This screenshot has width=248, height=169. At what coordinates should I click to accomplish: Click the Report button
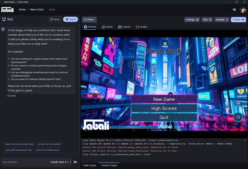tap(70, 19)
